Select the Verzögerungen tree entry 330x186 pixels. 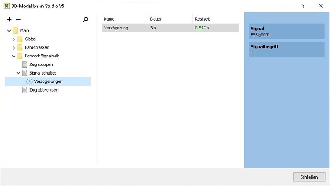point(48,82)
